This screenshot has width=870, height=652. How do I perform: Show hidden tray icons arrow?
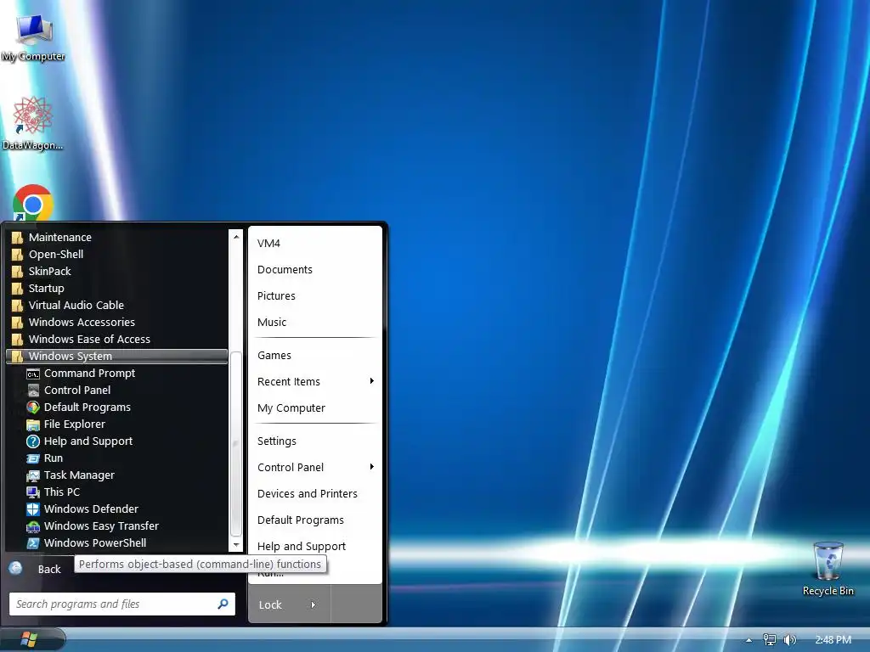tap(749, 640)
